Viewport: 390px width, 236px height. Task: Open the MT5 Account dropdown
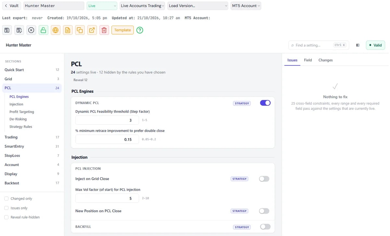246,6
